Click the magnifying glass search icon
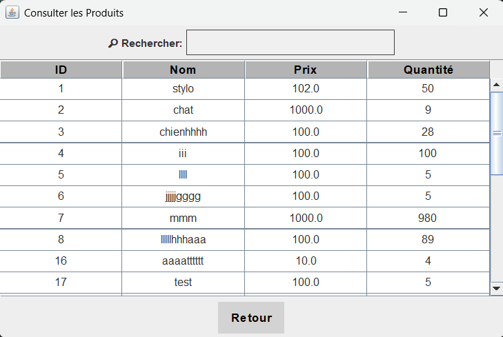Screen dimensions: 503x337 (x=113, y=43)
